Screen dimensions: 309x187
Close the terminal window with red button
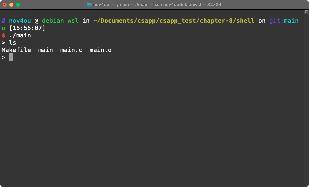click(x=5, y=5)
